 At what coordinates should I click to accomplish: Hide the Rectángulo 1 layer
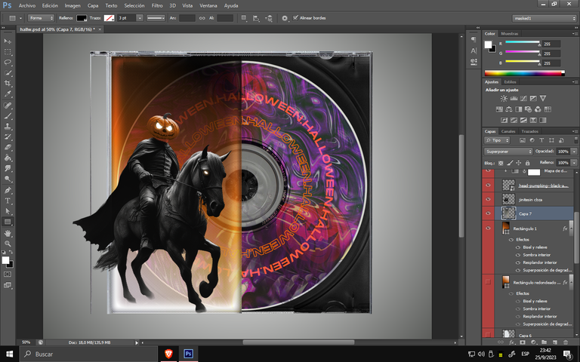[488, 228]
